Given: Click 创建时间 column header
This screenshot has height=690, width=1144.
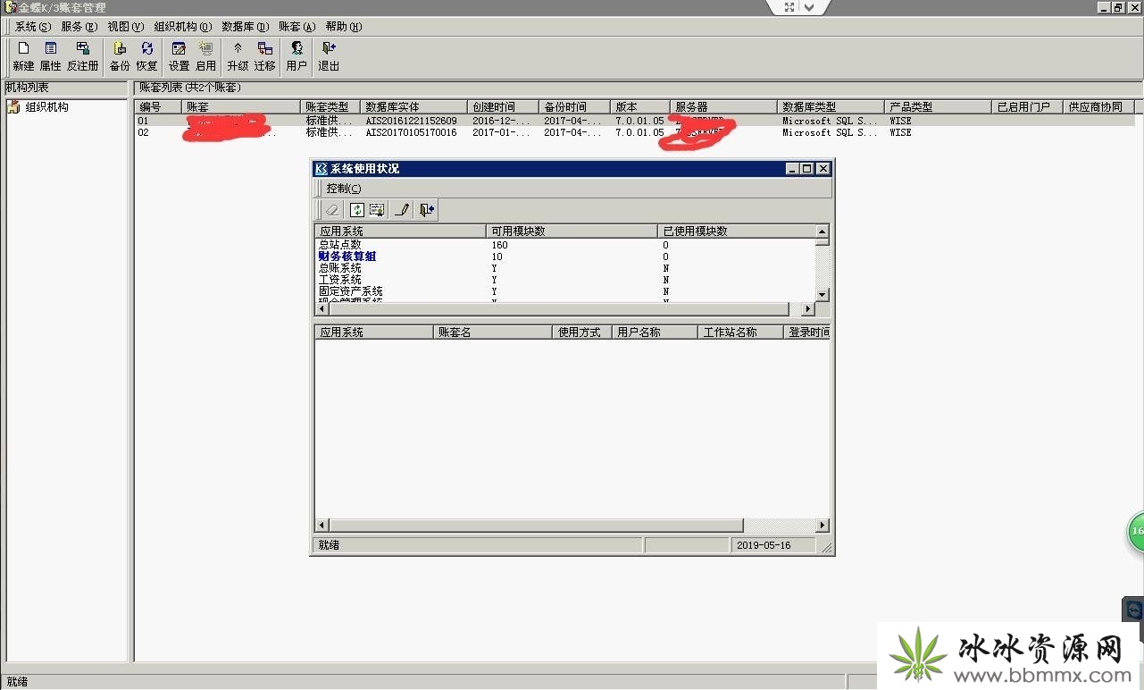Looking at the screenshot, I should 504,106.
